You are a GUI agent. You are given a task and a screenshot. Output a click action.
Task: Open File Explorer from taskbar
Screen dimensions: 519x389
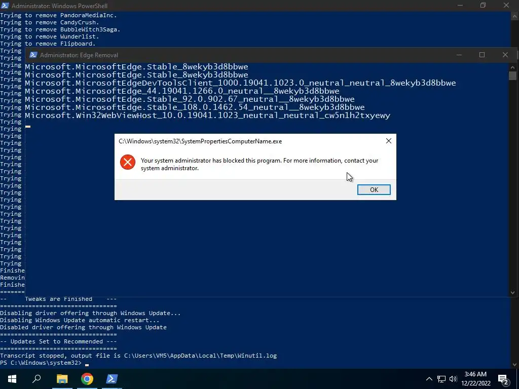click(62, 379)
